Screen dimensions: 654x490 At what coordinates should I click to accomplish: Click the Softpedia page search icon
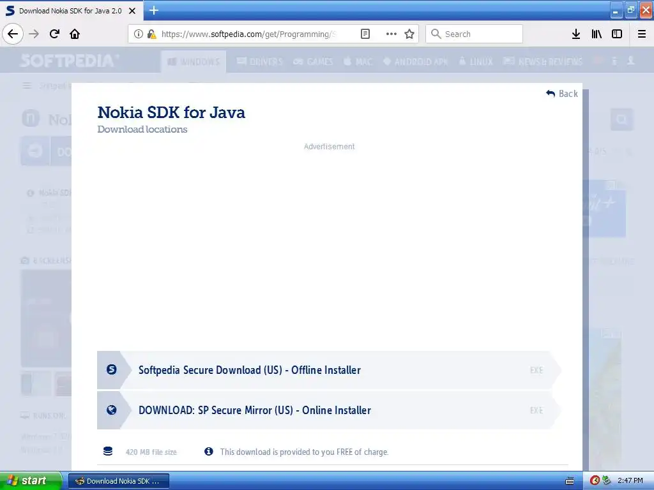click(x=622, y=119)
